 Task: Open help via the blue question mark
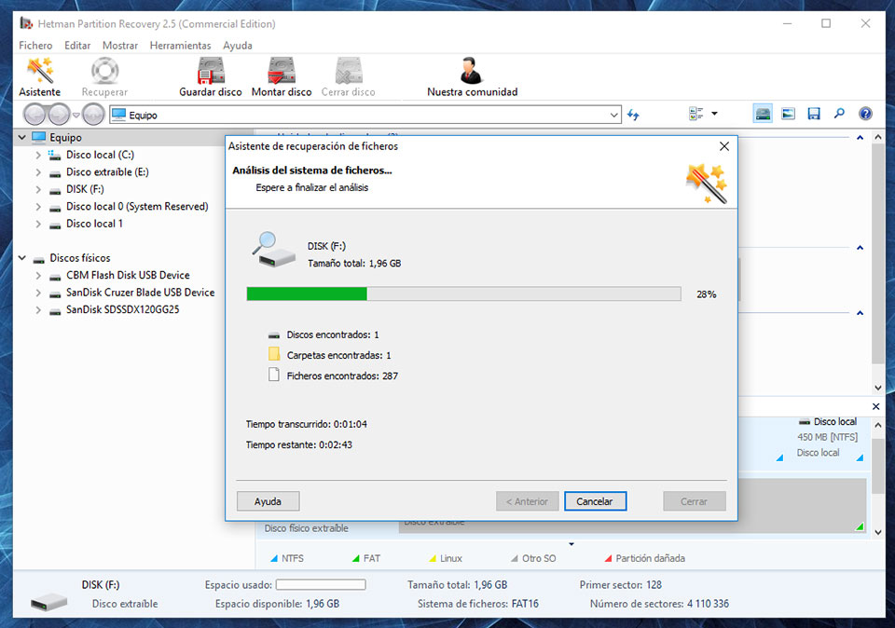[865, 114]
